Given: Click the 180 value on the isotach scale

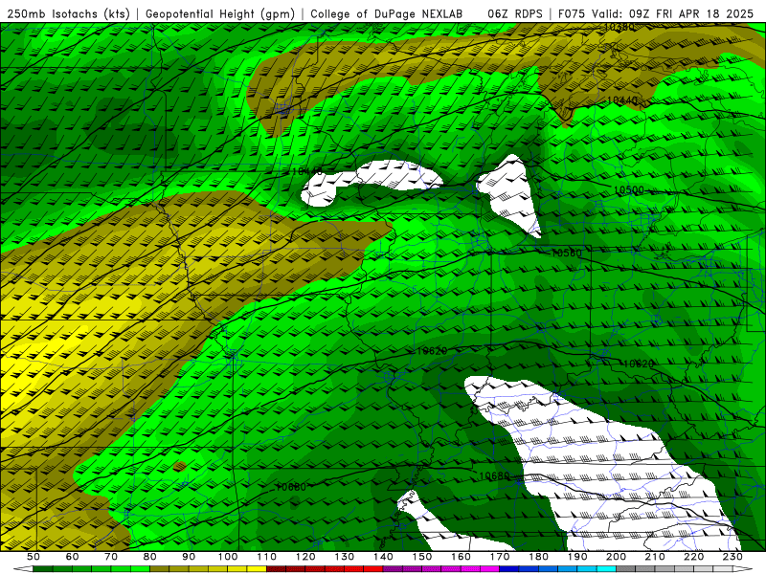Looking at the screenshot, I should (x=539, y=557).
